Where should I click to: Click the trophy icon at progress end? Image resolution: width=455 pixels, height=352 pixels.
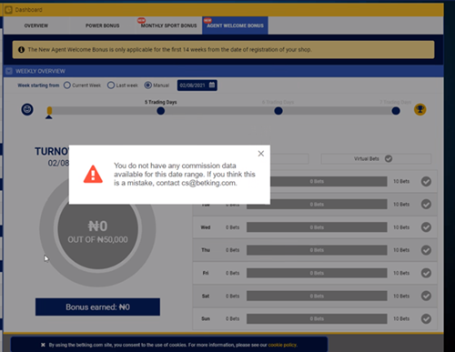420,109
